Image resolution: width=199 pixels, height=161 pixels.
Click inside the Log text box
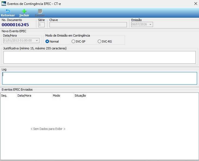pos(100,78)
